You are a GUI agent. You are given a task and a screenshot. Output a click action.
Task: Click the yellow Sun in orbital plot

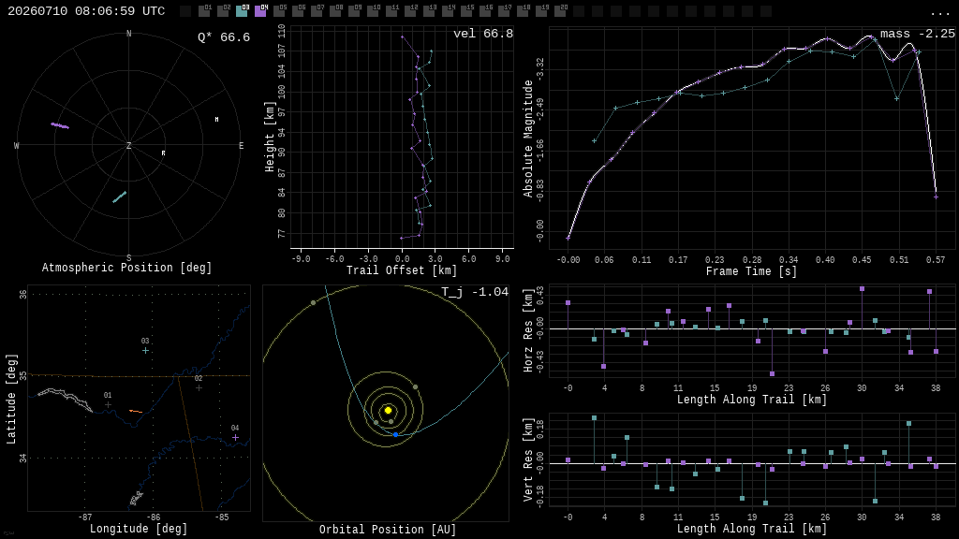pyautogui.click(x=388, y=410)
